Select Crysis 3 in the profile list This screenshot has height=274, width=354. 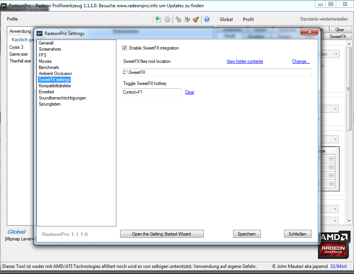click(x=16, y=47)
